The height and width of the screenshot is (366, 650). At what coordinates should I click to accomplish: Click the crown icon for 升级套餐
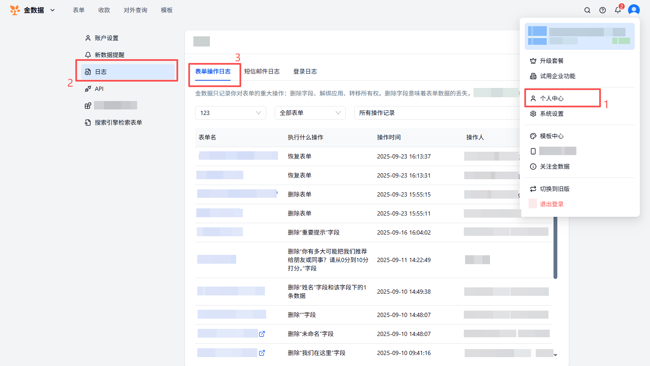point(533,61)
